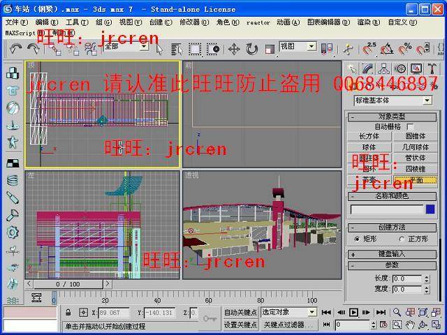Viewport: 447px width, 335px height.
Task: Click the Pan hand viewport icon
Action: click(410, 325)
